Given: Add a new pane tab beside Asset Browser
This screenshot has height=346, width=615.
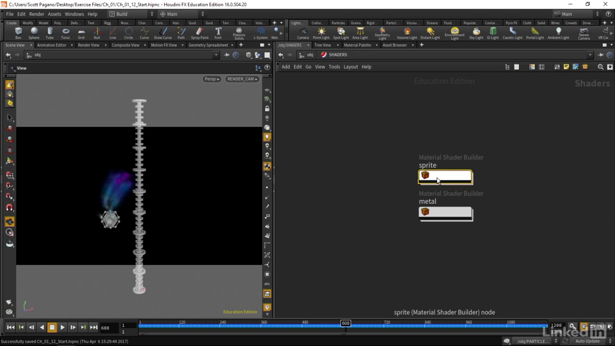Looking at the screenshot, I should click(421, 45).
